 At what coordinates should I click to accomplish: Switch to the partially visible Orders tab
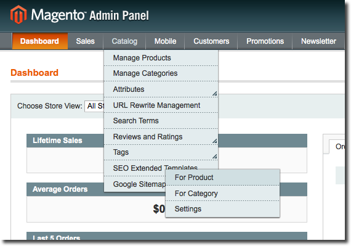[337, 147]
